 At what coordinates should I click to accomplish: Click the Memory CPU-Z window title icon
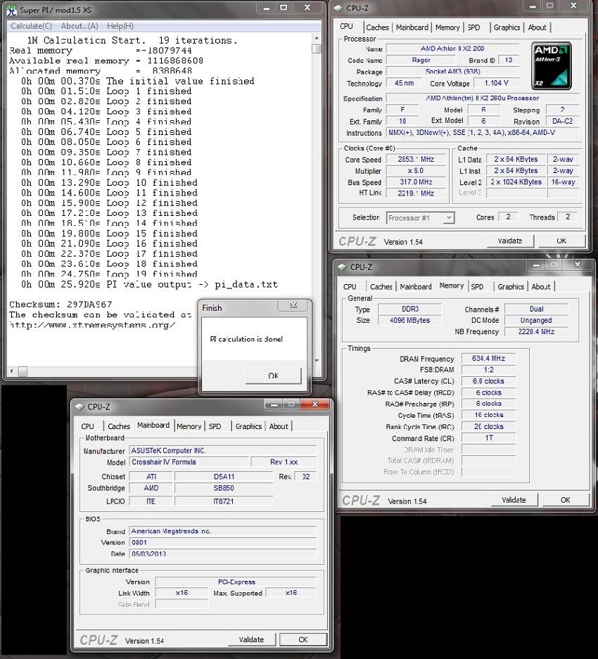coord(342,267)
